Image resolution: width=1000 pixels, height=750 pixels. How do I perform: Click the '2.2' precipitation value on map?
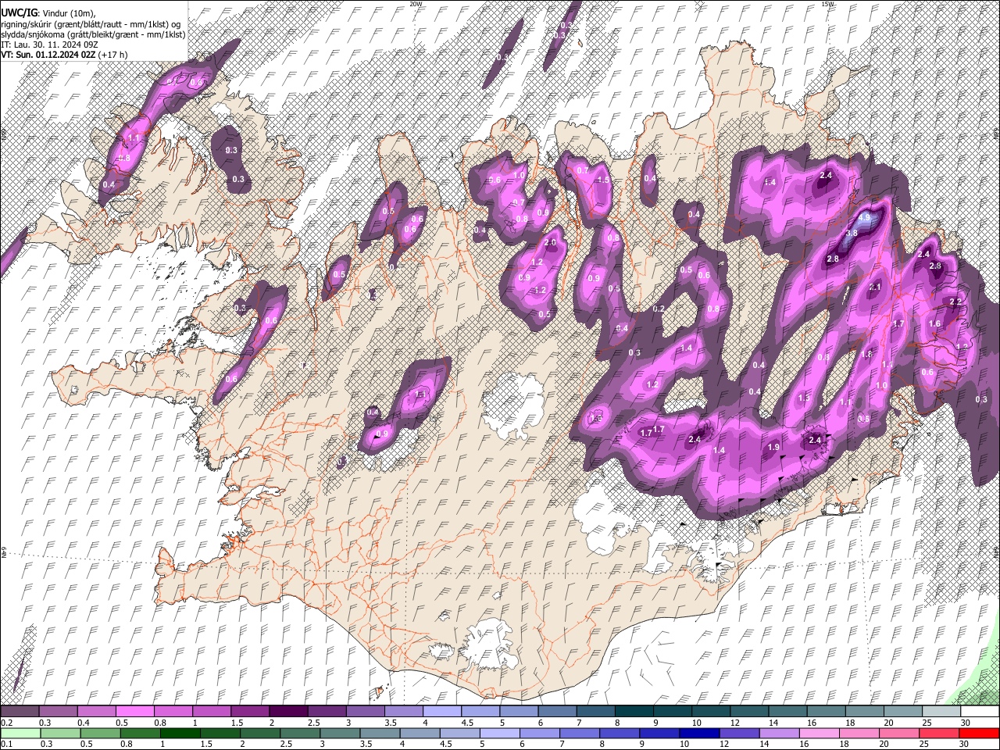click(x=955, y=302)
